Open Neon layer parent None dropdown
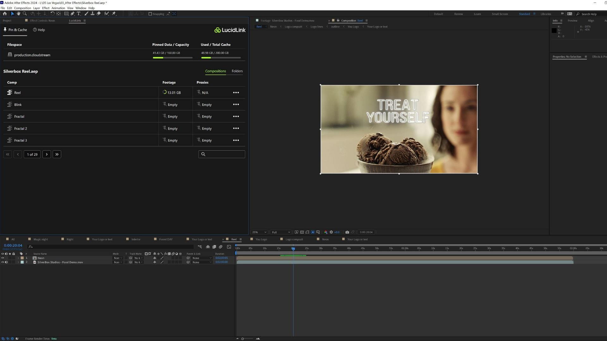This screenshot has width=607, height=341. coord(202,258)
